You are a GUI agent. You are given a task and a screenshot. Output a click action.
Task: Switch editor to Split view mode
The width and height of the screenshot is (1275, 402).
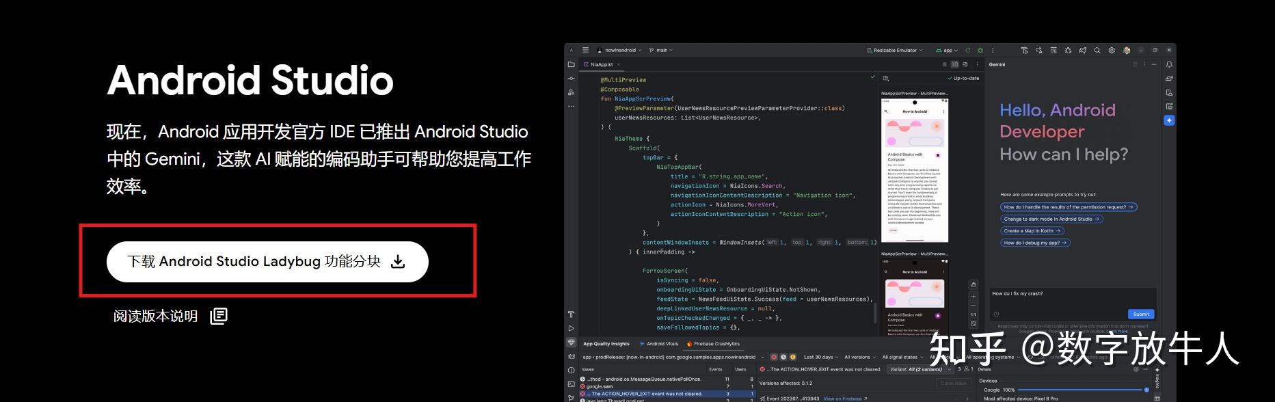(955, 64)
